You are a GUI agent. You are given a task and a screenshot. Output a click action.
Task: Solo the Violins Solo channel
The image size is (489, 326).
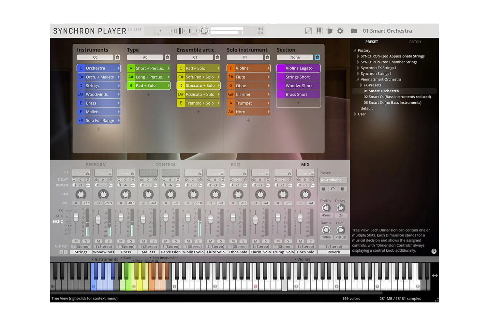pyautogui.click(x=198, y=241)
